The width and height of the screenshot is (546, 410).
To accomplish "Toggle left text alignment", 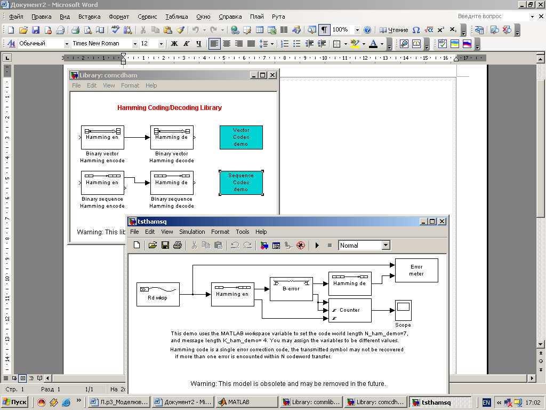I will [214, 44].
